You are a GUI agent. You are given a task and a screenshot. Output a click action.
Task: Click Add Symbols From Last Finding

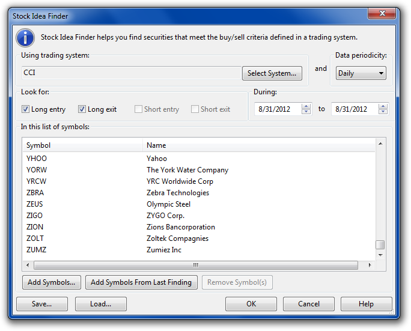[141, 282]
